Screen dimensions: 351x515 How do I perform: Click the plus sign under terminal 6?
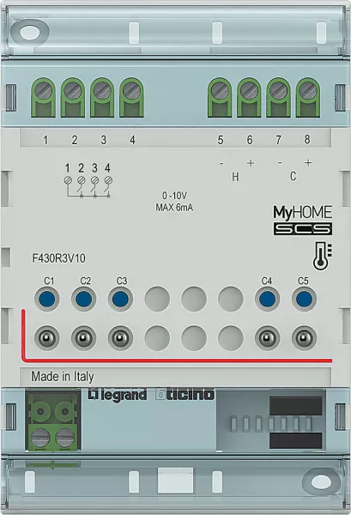pos(251,163)
